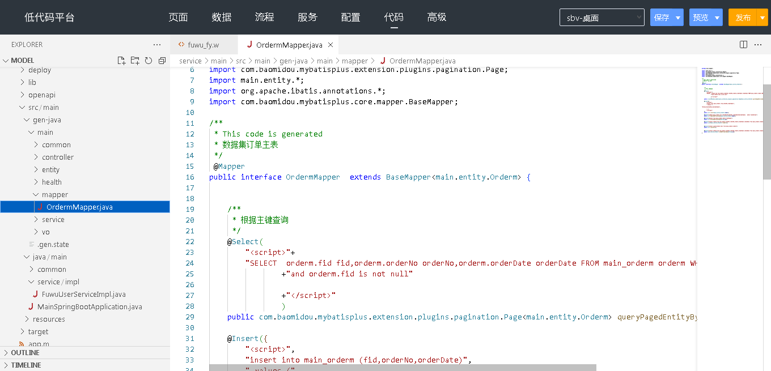Open the sbv-桌面 dropdown selector
Screen dimensions: 771x371
point(601,18)
